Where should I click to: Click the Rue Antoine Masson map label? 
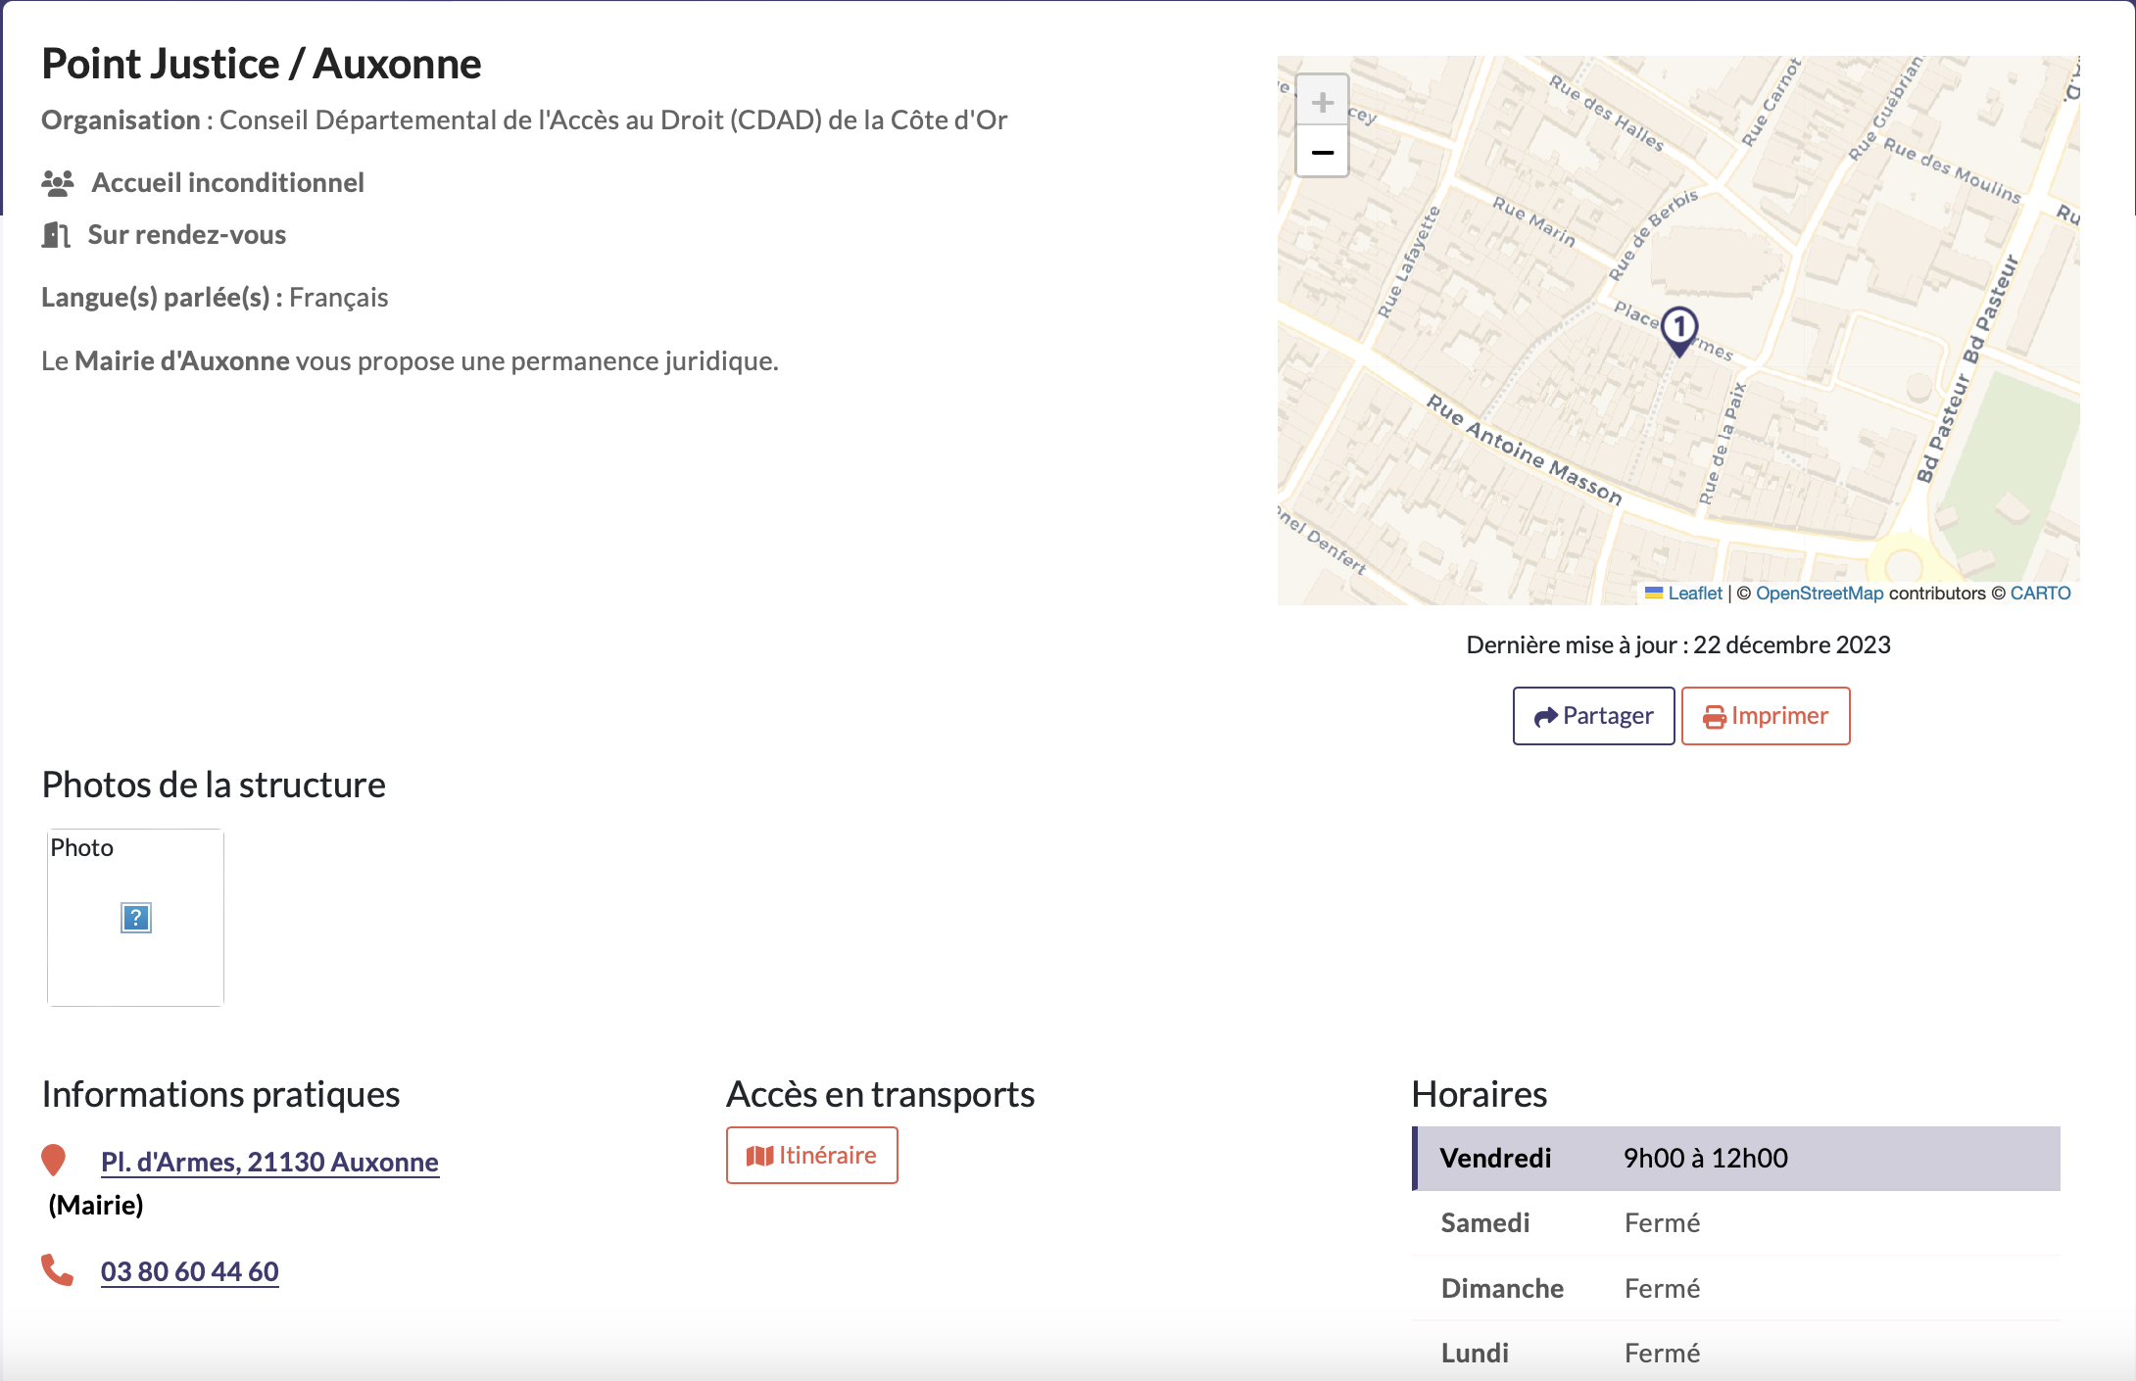pos(1524,450)
